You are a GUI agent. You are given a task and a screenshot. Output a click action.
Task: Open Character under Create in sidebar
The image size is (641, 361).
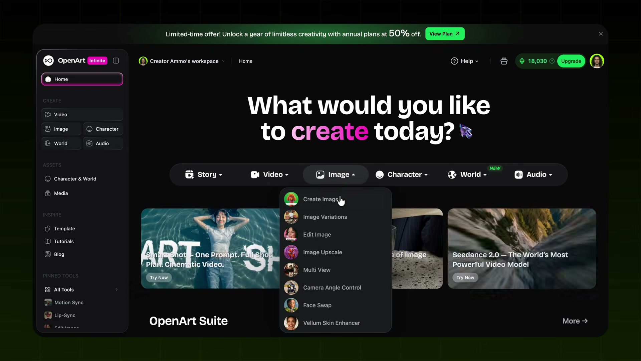(103, 129)
